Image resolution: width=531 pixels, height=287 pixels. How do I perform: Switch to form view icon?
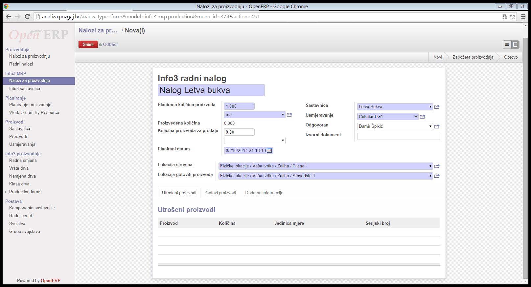[515, 45]
